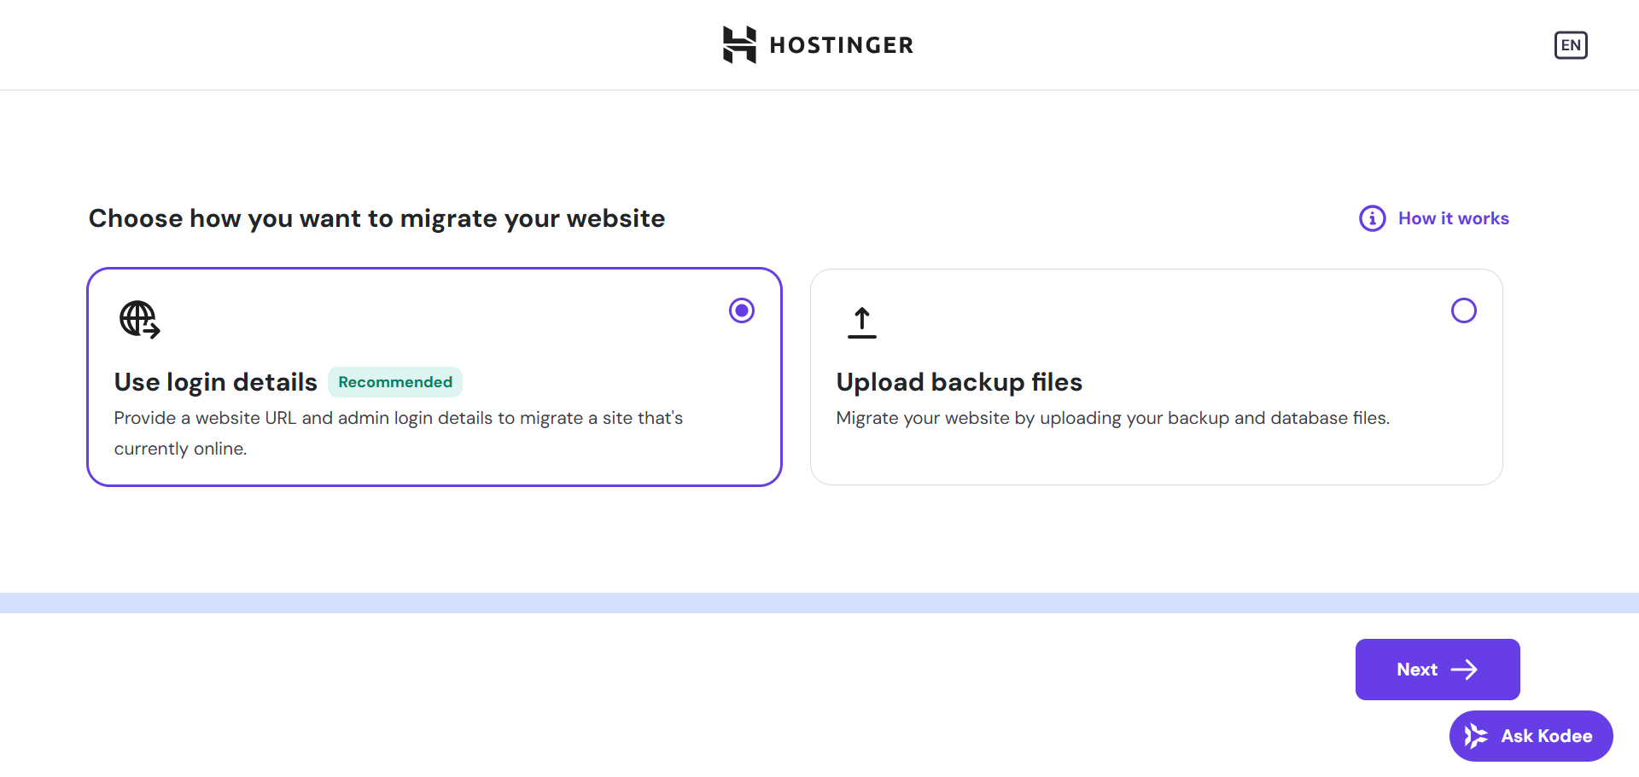This screenshot has height=777, width=1639.
Task: Select the Upload backup files radio button
Action: 1464,310
